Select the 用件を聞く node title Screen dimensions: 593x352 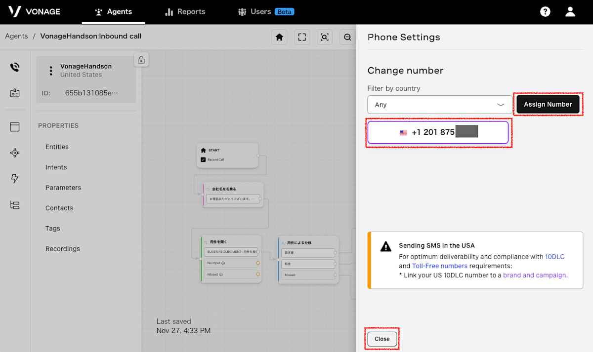click(218, 242)
